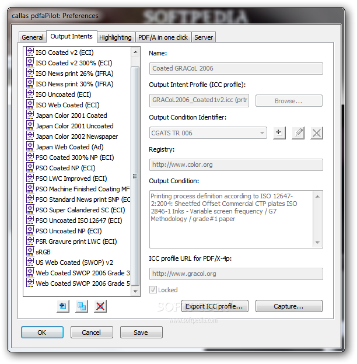The height and width of the screenshot is (364, 357).
Task: Click the icon beside US Web Coated (SWOP) v2
Action: coord(30,261)
